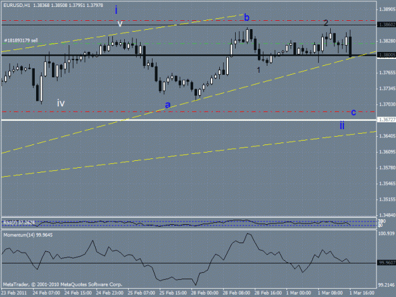Click the '28 Feb 16:00' time axis label
Screen dimensions: 396x297
pyautogui.click(x=268, y=293)
